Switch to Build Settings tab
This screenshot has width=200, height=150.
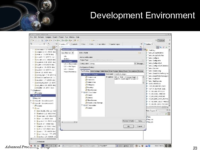(x=95, y=71)
